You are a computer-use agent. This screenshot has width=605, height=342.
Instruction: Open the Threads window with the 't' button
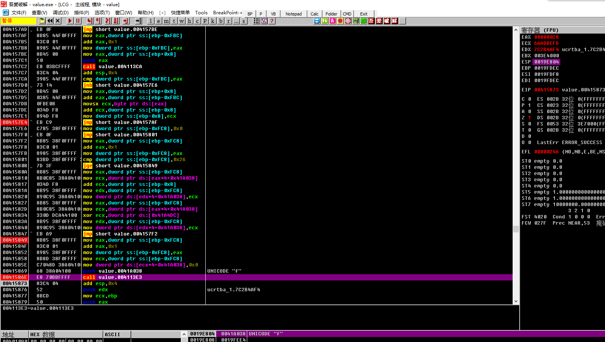click(174, 21)
